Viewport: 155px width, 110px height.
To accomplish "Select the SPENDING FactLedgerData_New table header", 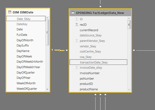I will point(100,13).
